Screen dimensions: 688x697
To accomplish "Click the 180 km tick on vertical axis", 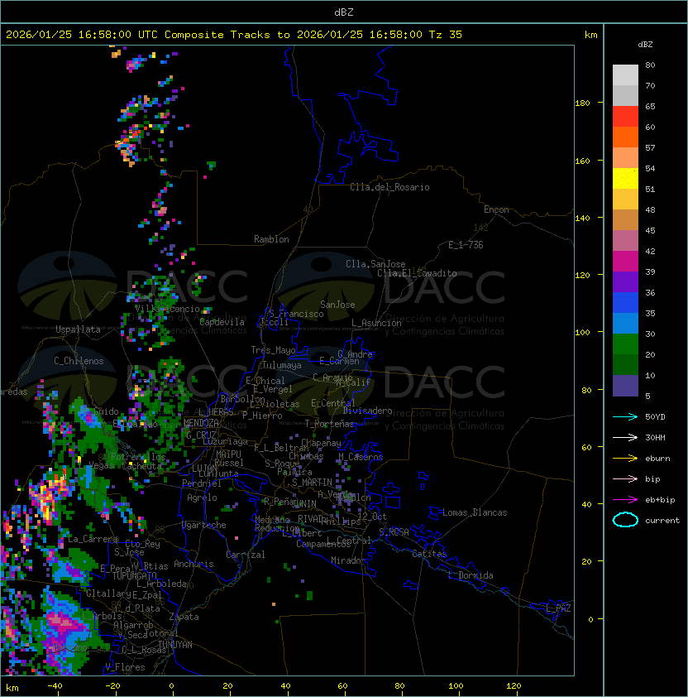I will click(x=582, y=103).
